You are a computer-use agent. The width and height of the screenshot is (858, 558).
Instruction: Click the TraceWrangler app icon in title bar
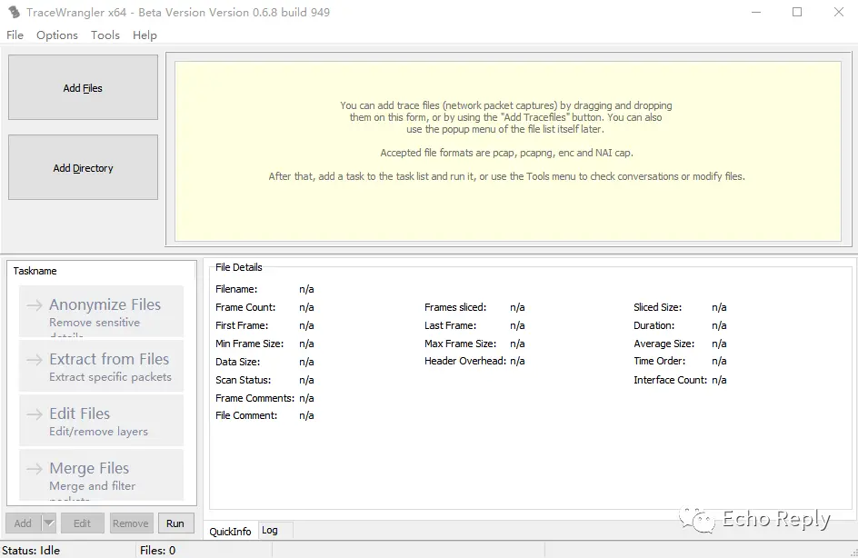tap(15, 12)
